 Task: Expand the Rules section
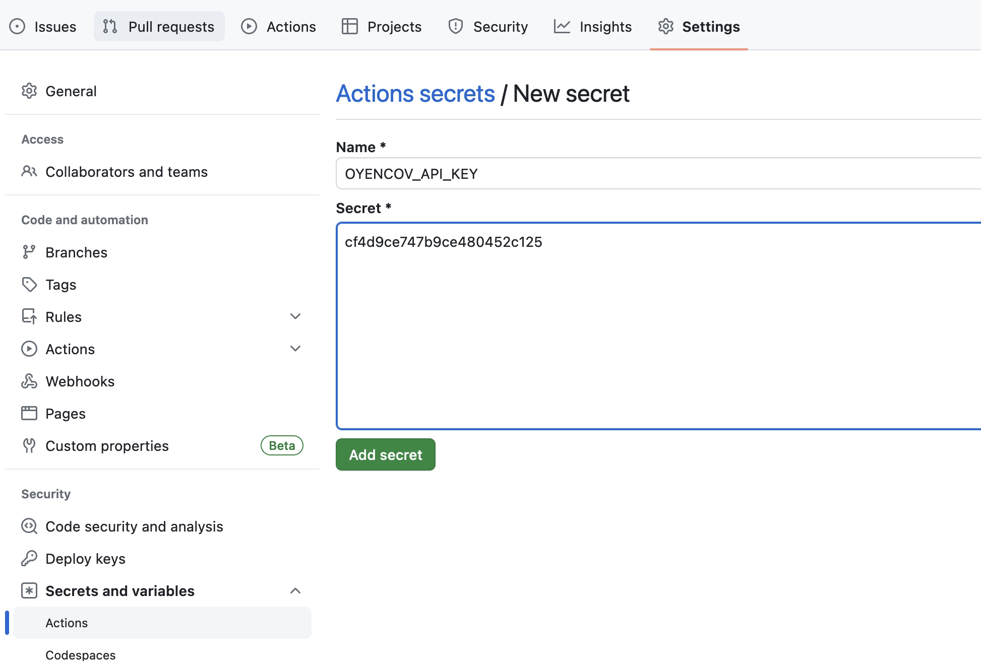pyautogui.click(x=295, y=316)
